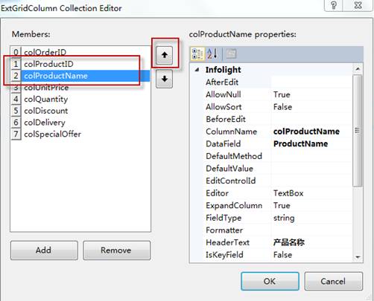The height and width of the screenshot is (301, 374).
Task: Click the dialog Help question mark button
Action: (334, 5)
